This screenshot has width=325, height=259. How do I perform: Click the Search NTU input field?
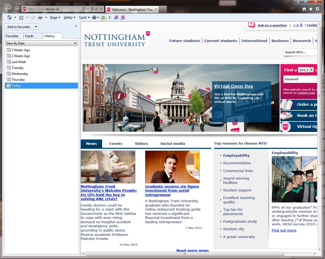click(300, 52)
